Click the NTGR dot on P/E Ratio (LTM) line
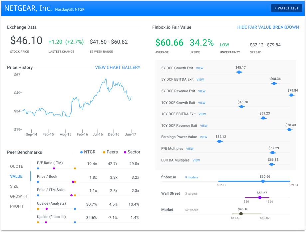This screenshot has width=306, height=232. pyautogui.click(x=38, y=168)
